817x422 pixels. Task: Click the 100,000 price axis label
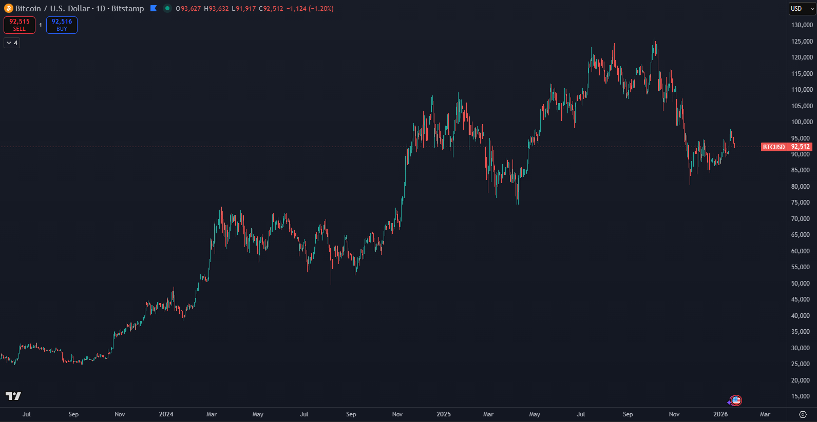click(x=802, y=122)
